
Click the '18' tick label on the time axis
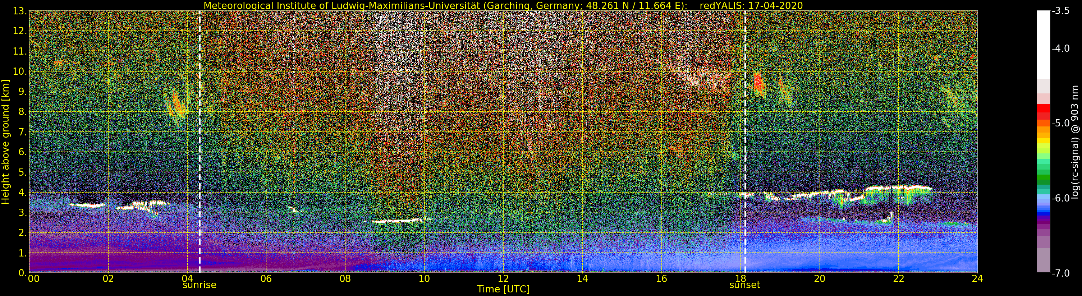(740, 278)
